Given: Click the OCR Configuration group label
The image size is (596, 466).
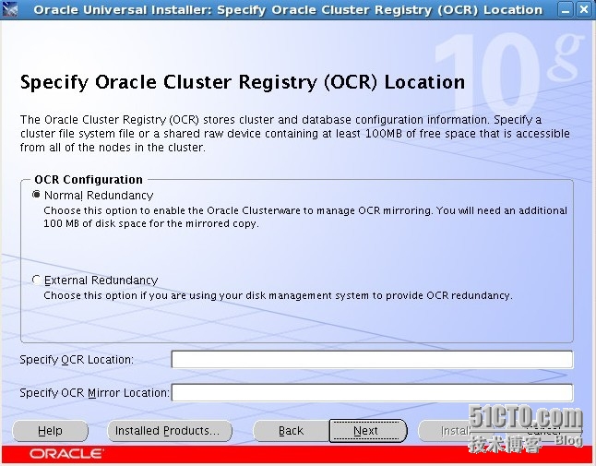Looking at the screenshot, I should [89, 179].
